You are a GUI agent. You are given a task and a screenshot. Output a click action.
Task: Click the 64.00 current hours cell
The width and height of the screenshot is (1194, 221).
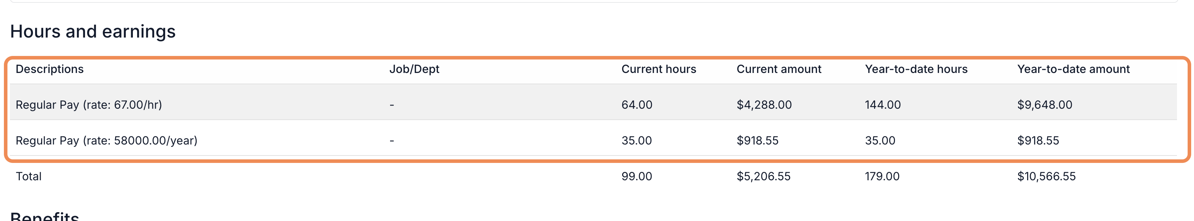637,105
